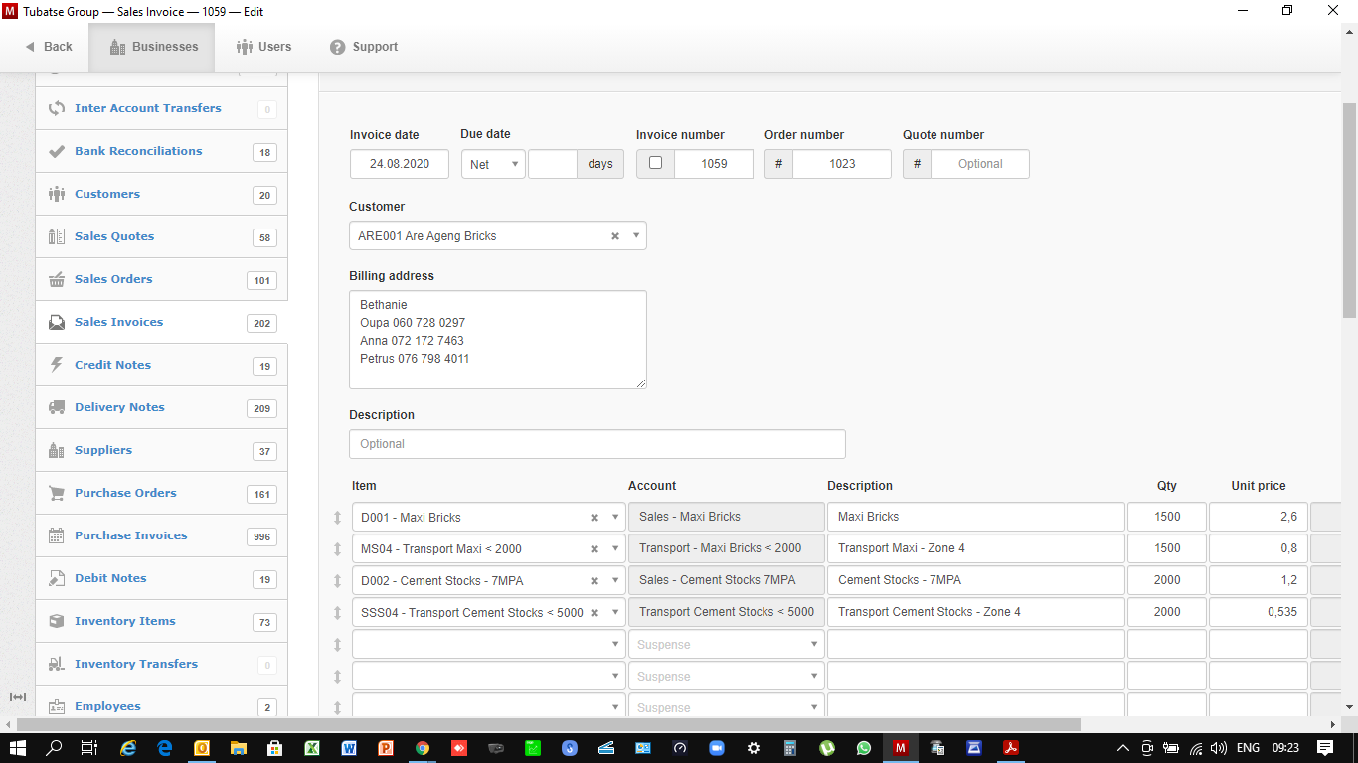Viewport: 1358px width, 763px height.
Task: Click the horizontal scrollbar at the window bottom
Action: (549, 724)
